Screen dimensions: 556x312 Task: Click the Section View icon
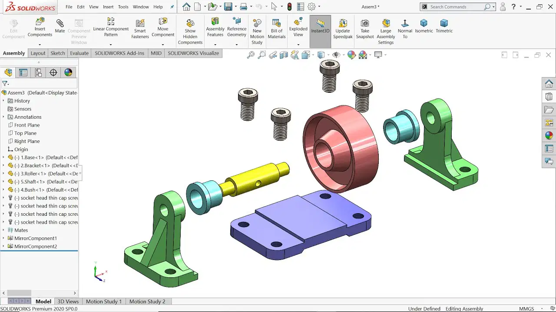coord(284,55)
